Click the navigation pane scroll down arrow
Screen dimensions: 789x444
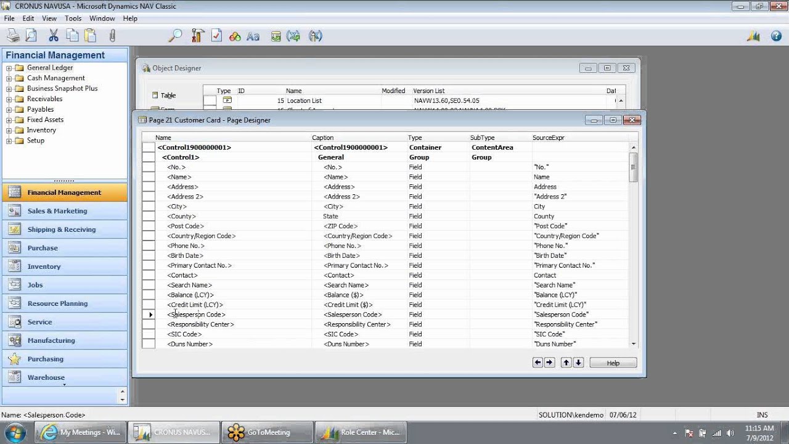coord(122,400)
